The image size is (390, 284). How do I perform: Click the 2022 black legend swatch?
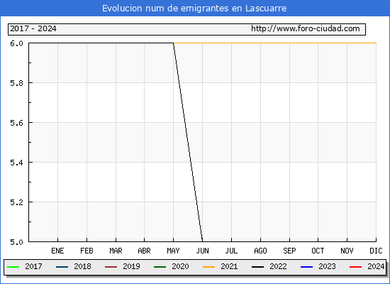(x=257, y=267)
